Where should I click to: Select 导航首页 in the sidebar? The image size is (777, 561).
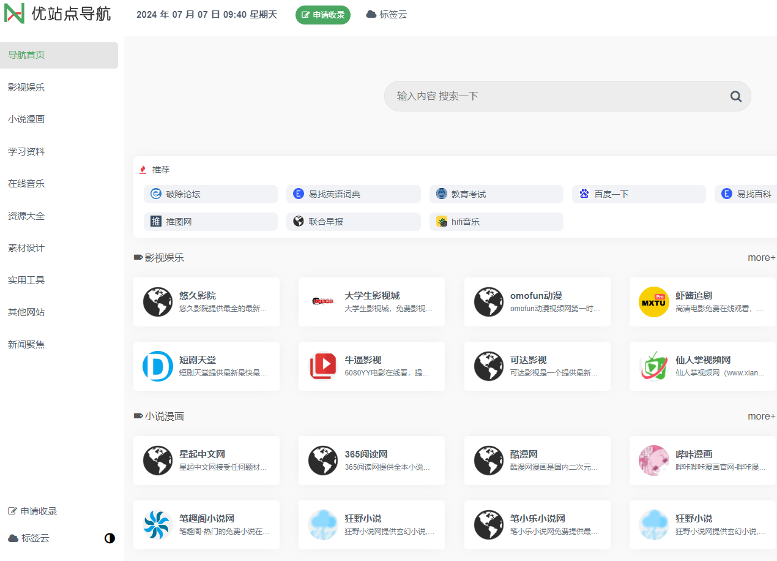[x=59, y=55]
